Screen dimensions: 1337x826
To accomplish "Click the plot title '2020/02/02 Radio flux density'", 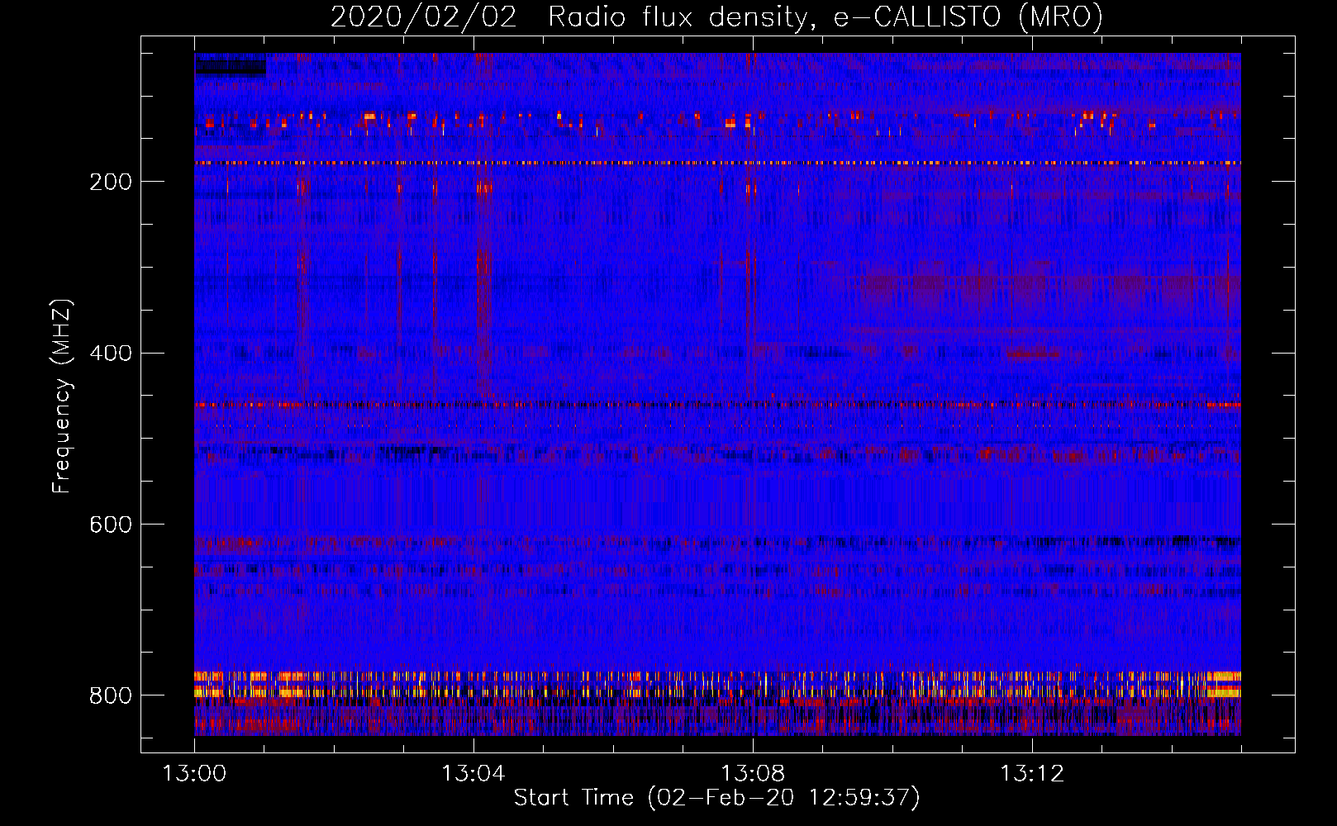I will (x=716, y=17).
